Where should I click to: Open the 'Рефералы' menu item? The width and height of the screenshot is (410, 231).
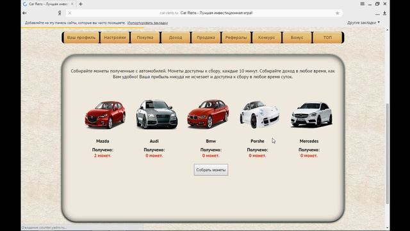tap(236, 37)
